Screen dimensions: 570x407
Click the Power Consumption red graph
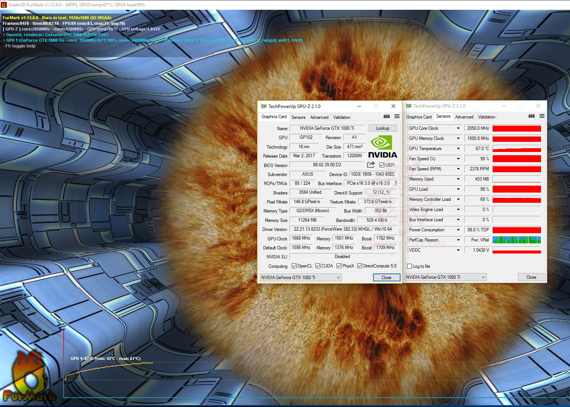(517, 230)
